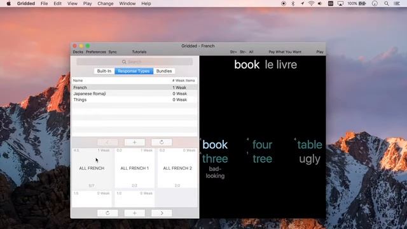The height and width of the screenshot is (229, 407).
Task: Click the Bluetooth icon in the menu bar
Action: [x=293, y=3]
